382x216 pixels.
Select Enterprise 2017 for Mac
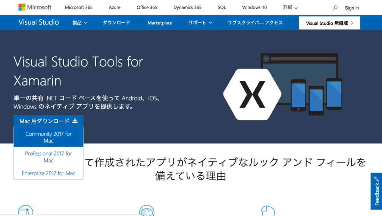[48, 173]
